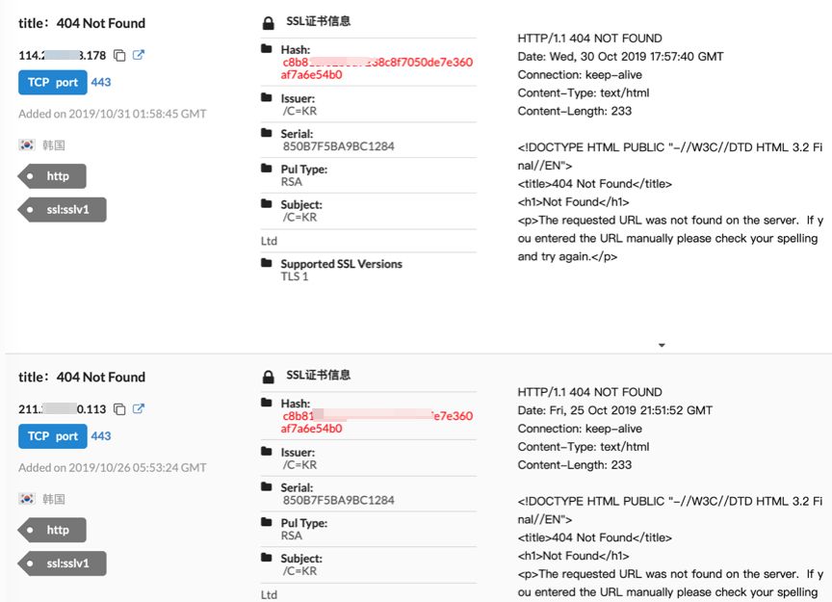Click folder icon beside second Issuer label
832x602 pixels.
coord(267,451)
